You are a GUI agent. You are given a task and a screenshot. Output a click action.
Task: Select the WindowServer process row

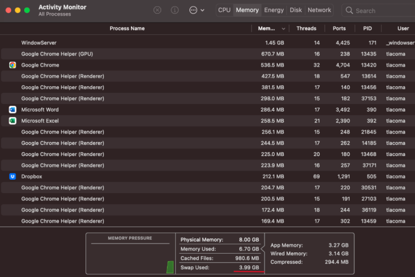(x=207, y=43)
